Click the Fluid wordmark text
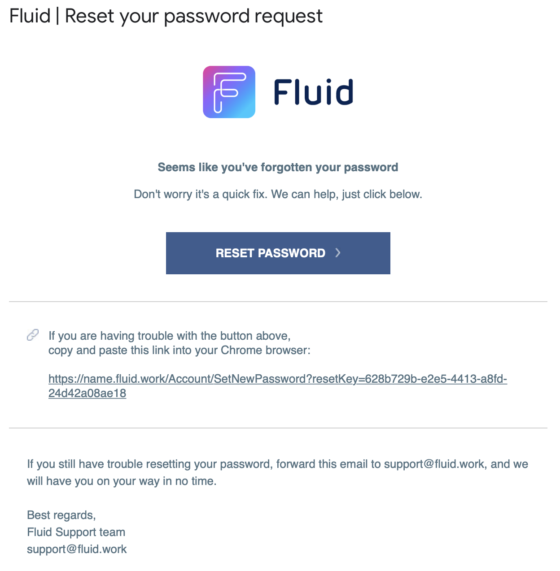The image size is (560, 571). point(313,92)
